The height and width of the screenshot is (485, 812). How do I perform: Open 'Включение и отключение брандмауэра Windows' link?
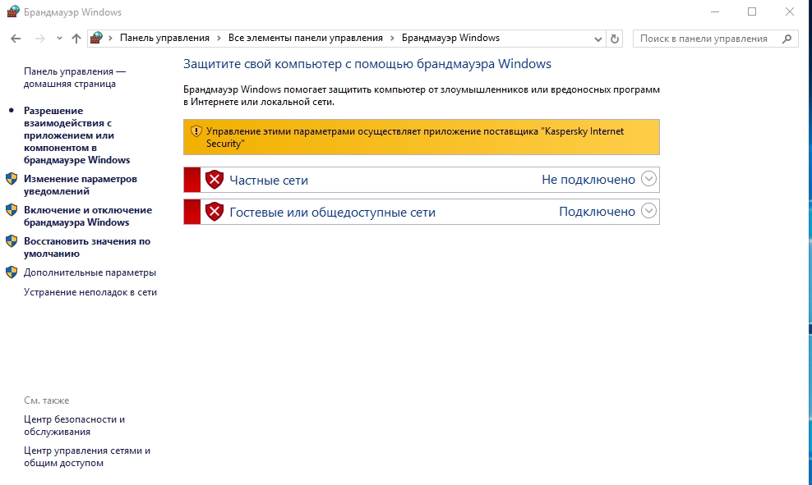pos(88,216)
